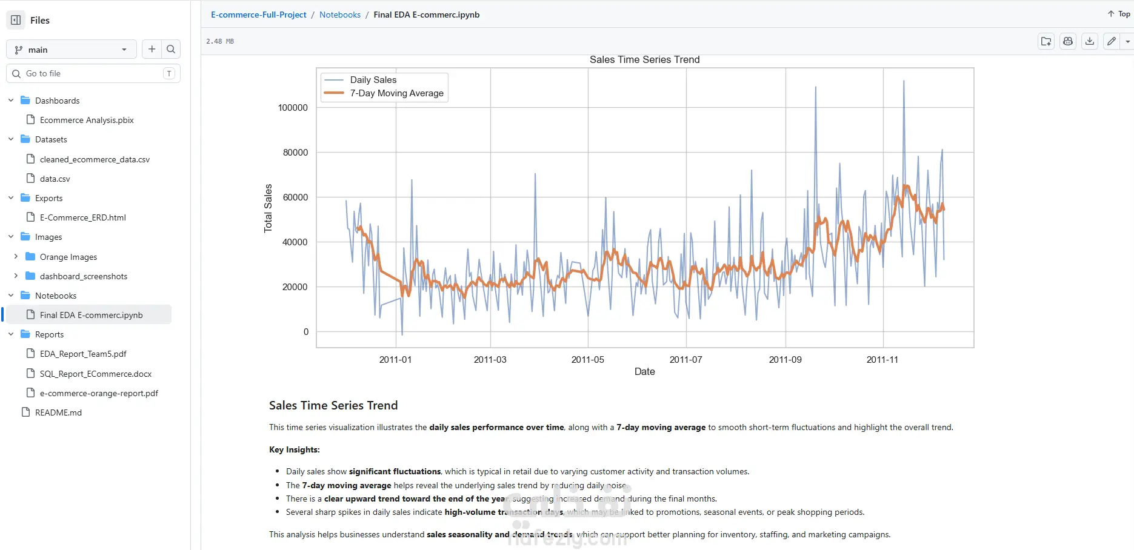Edit the file with the pencil icon
Screen dimensions: 1134x550
click(1111, 41)
